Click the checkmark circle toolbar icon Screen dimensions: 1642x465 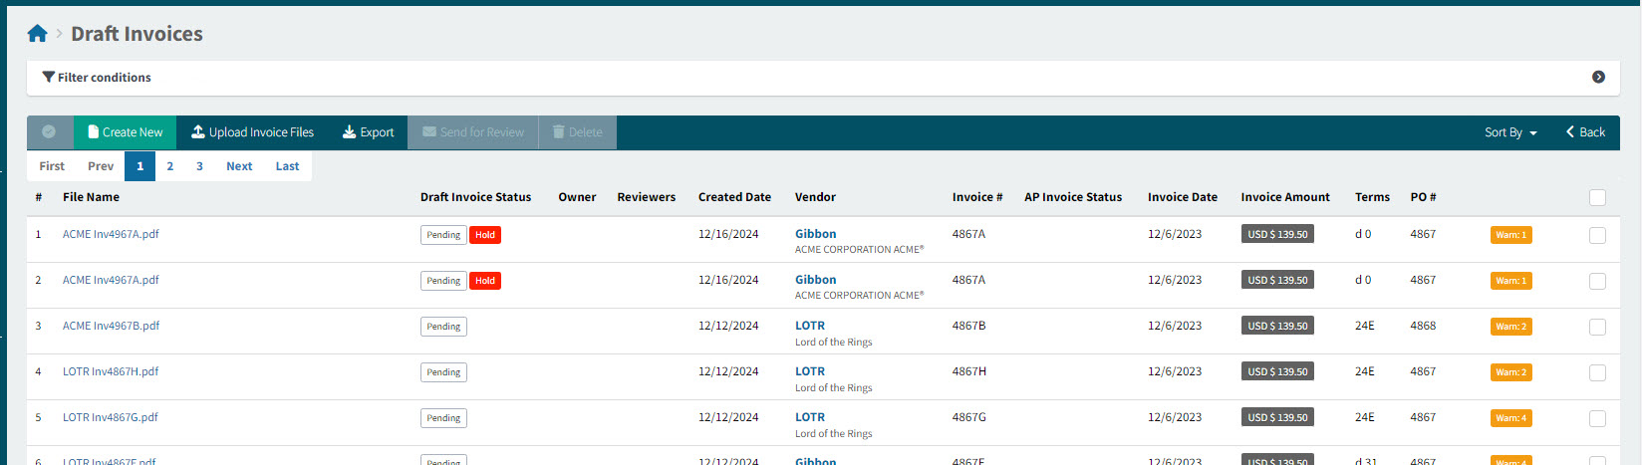pos(49,132)
